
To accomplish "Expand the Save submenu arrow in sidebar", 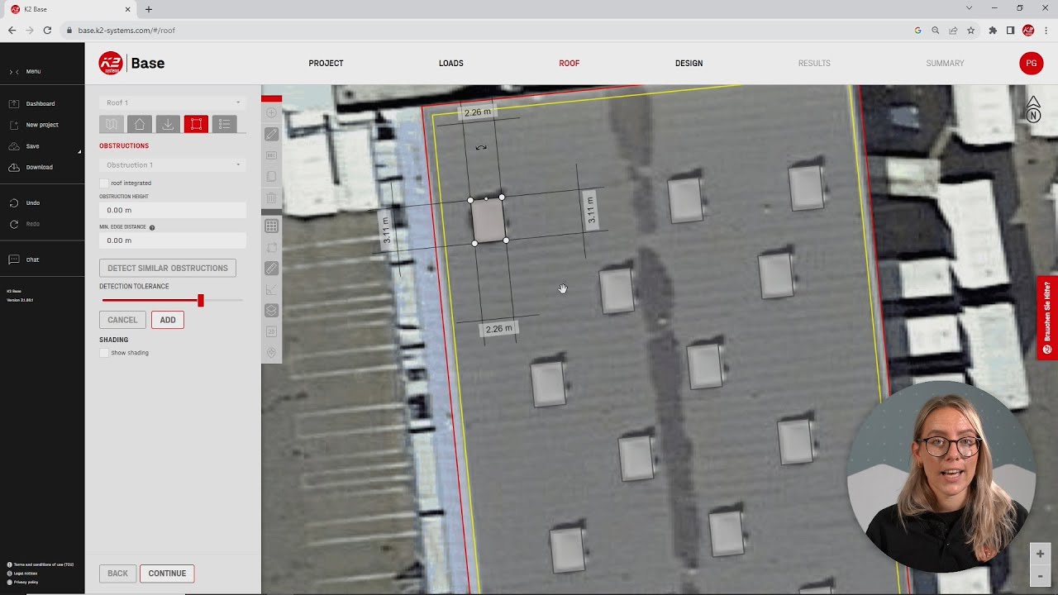I will (x=79, y=152).
